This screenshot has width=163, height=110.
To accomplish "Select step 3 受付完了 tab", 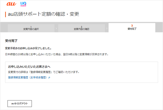I will click(x=132, y=28).
